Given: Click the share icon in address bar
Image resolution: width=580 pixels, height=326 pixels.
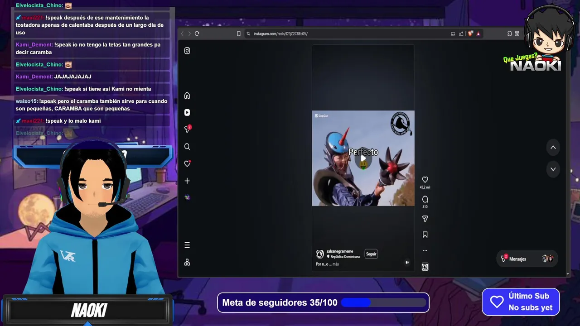Looking at the screenshot, I should (x=461, y=34).
